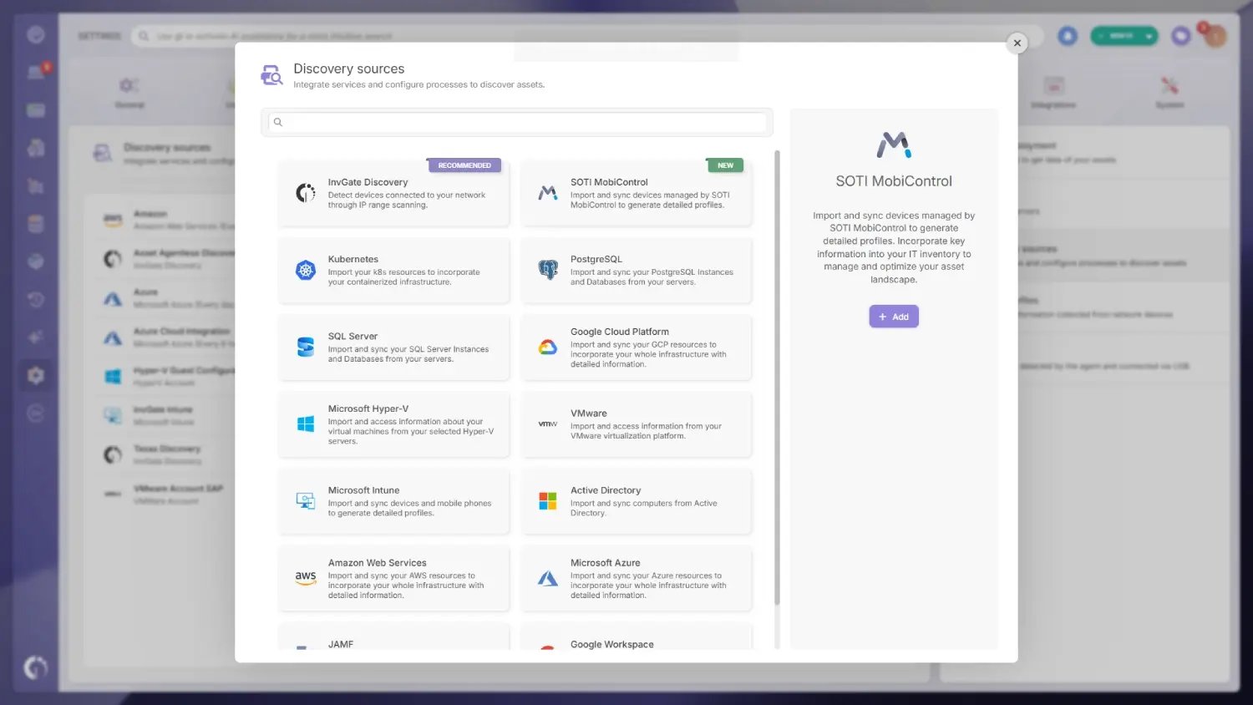Pick the Amazon Web Services aws icon
The image size is (1253, 705).
pyautogui.click(x=306, y=578)
